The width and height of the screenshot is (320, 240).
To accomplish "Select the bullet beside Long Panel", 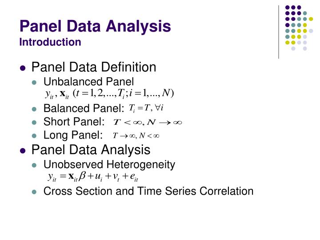I will (36, 136).
